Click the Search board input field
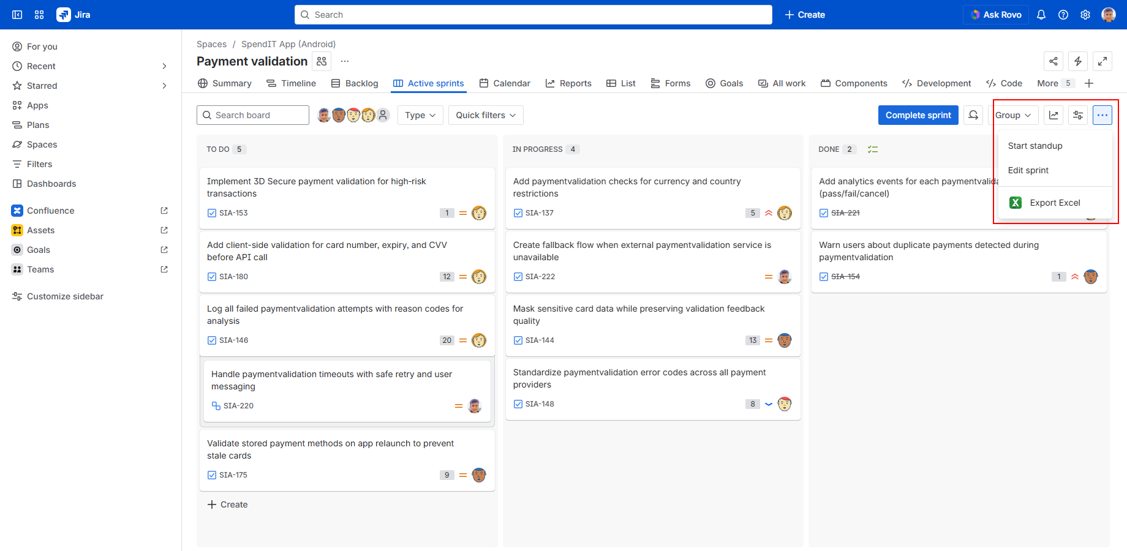The width and height of the screenshot is (1127, 551). click(x=258, y=115)
